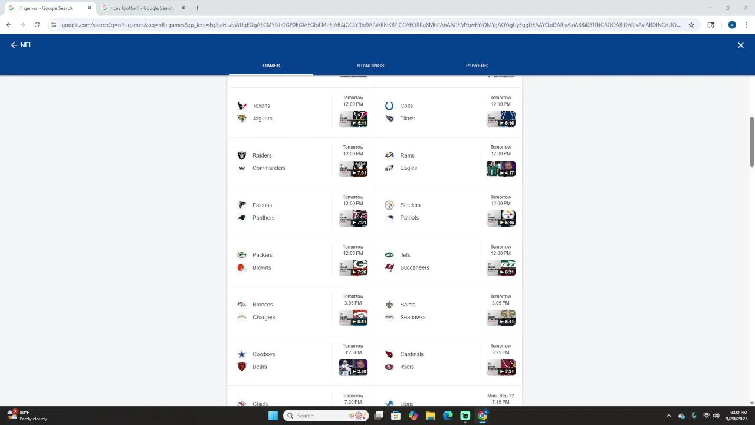Click the address bar URL

pyautogui.click(x=370, y=25)
